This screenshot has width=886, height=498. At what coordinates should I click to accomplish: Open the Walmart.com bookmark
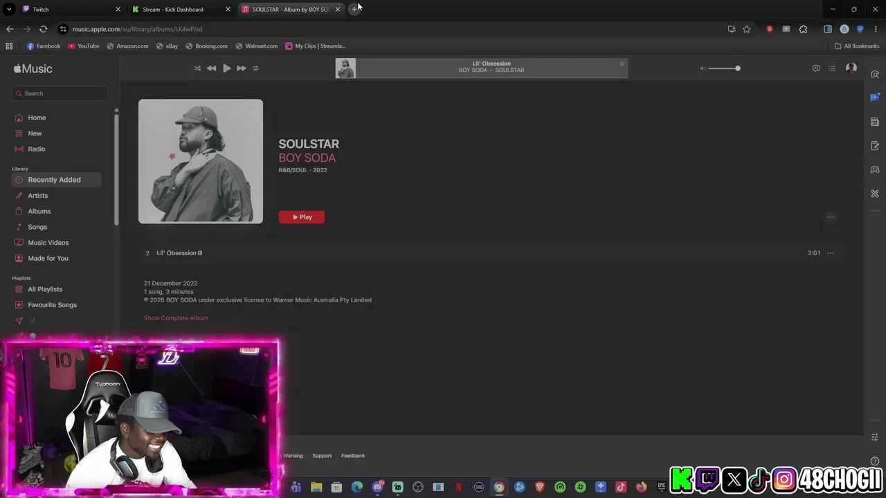(x=257, y=46)
